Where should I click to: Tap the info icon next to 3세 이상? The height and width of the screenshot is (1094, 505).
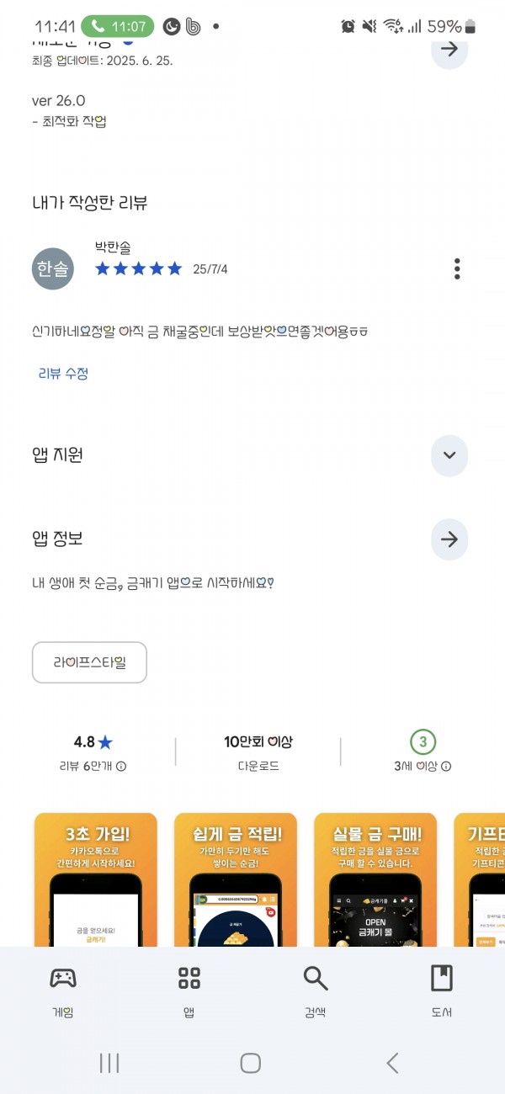[x=446, y=767]
